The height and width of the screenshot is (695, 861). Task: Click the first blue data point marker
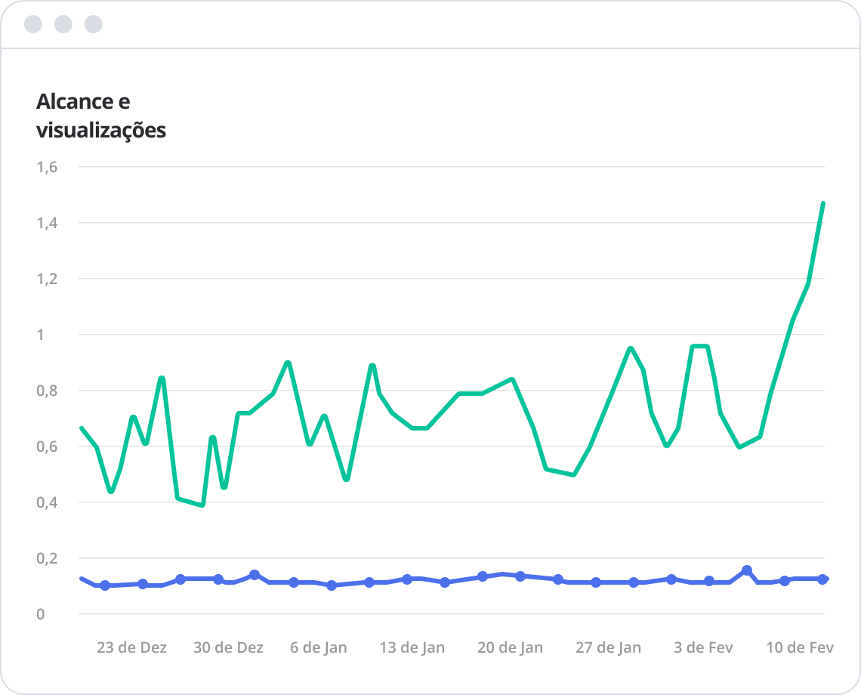point(105,585)
